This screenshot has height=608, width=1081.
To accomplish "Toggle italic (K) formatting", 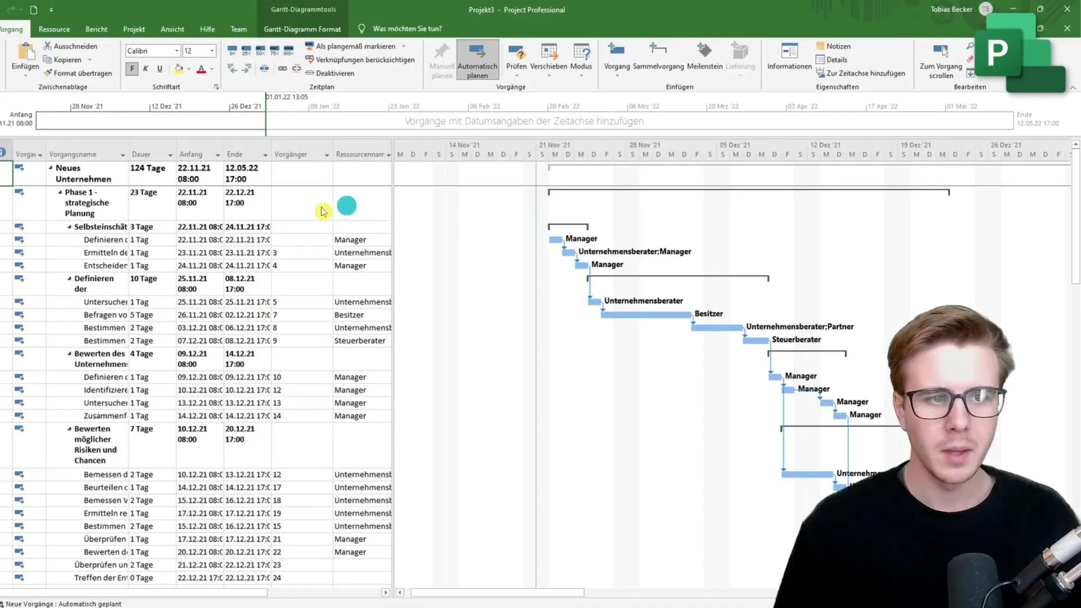I will pos(146,69).
